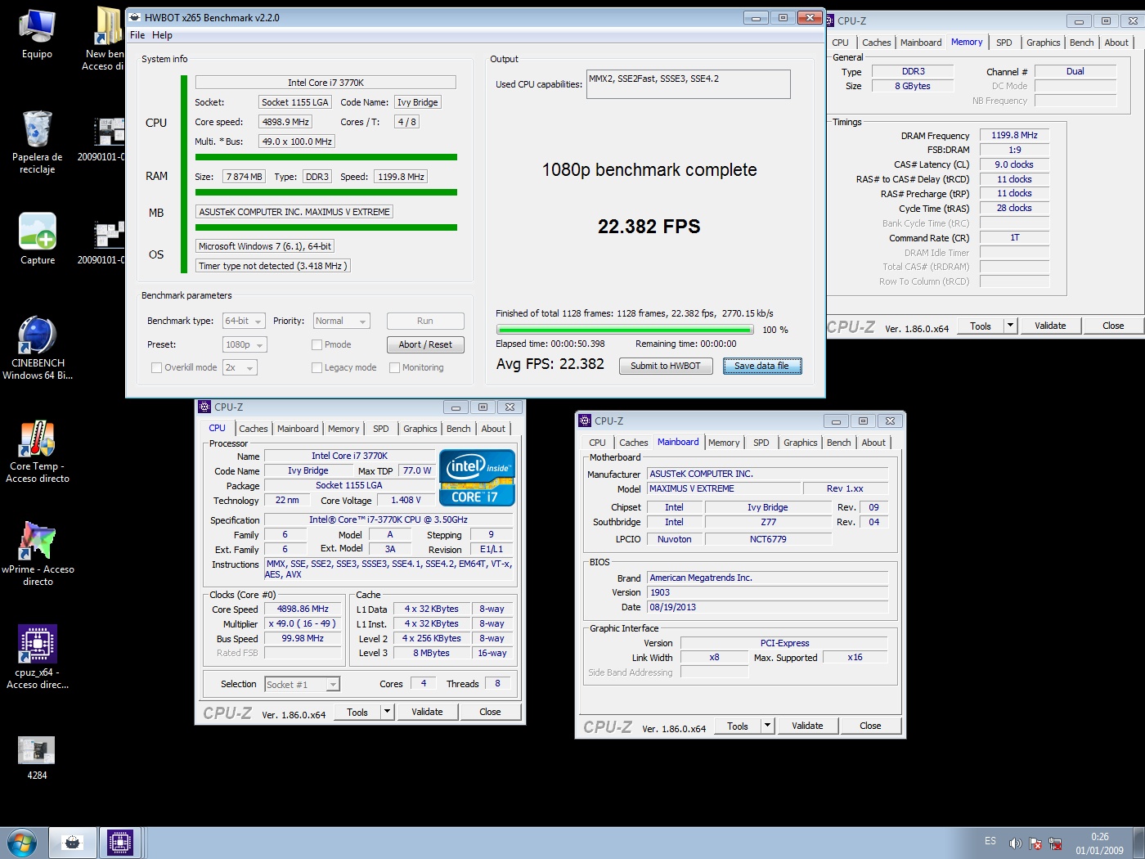Image resolution: width=1145 pixels, height=859 pixels.
Task: Click the MAXIMUS V EXTREME model field in CPU-Z
Action: pos(722,489)
